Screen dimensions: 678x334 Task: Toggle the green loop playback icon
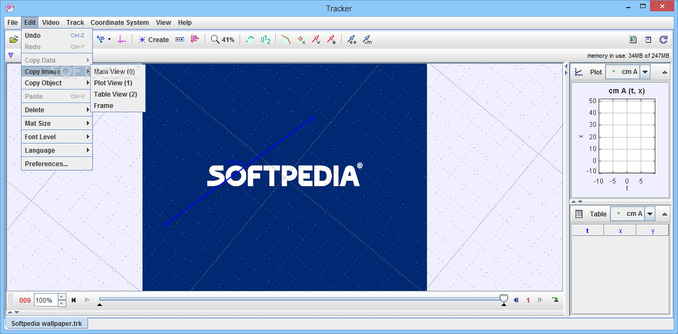[555, 300]
